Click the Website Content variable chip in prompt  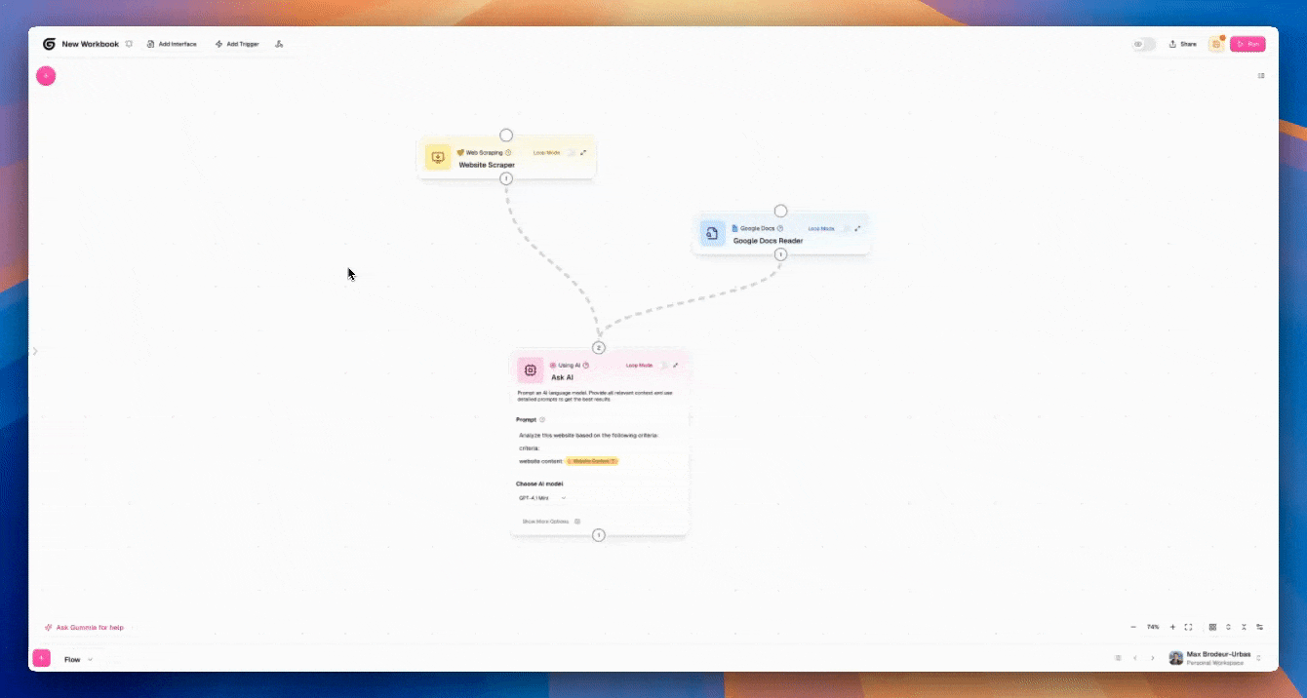coord(592,461)
